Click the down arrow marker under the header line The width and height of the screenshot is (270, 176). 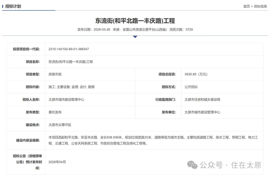click(x=135, y=37)
